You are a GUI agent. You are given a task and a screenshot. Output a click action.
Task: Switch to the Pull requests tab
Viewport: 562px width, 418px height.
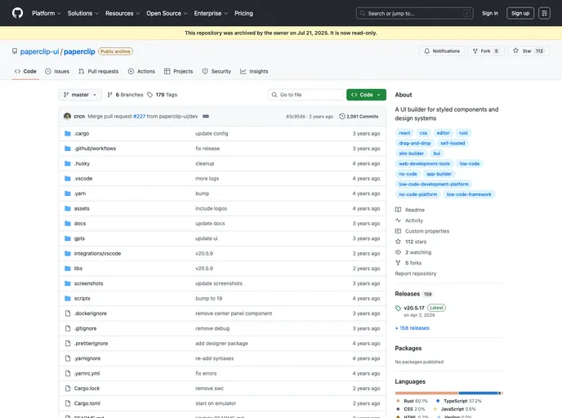coord(98,72)
